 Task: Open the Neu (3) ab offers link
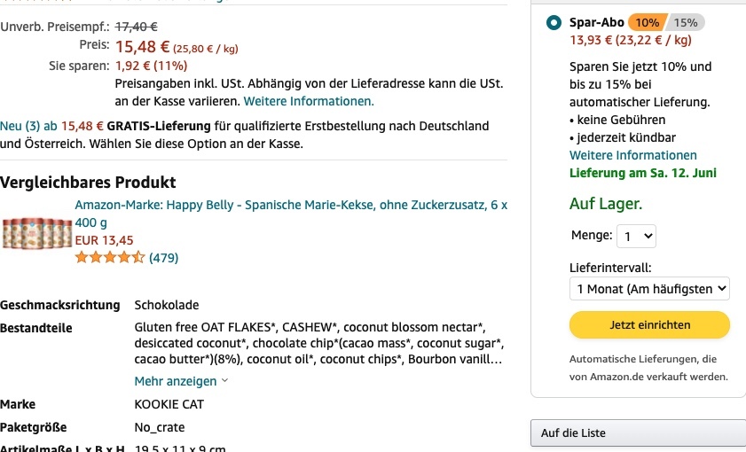pyautogui.click(x=51, y=126)
